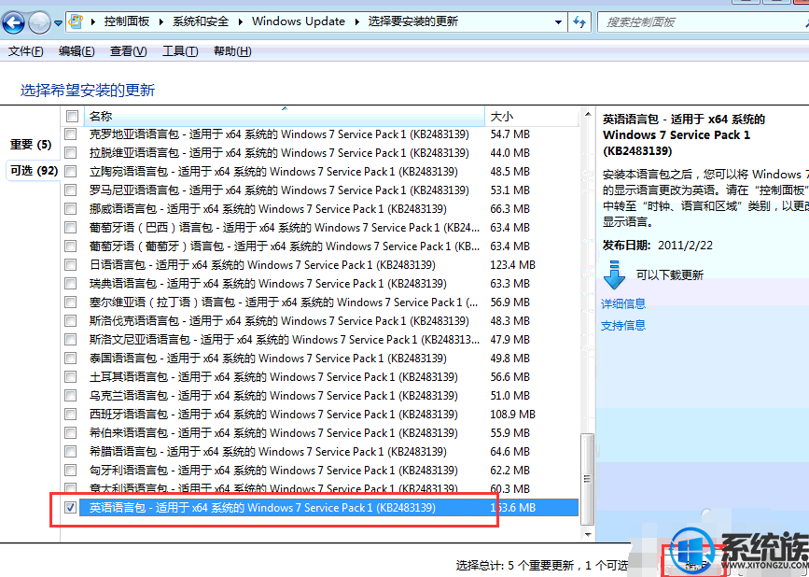Click the 108.9 MB size value
The height and width of the screenshot is (577, 809).
tap(513, 415)
